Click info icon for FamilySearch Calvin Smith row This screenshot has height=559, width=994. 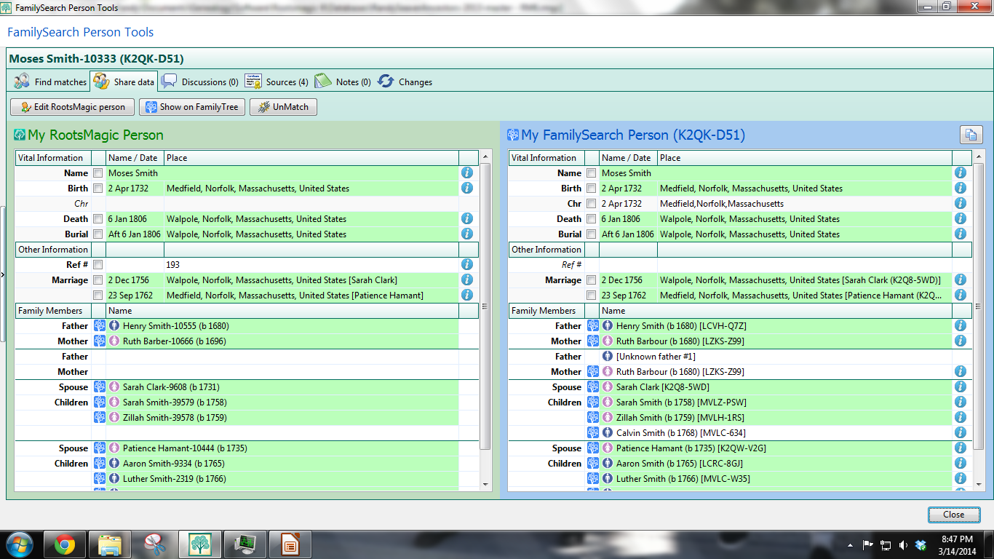click(x=961, y=433)
